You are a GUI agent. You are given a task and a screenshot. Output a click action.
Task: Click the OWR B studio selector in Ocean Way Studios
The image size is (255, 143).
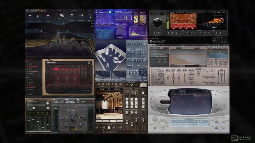pos(102,89)
